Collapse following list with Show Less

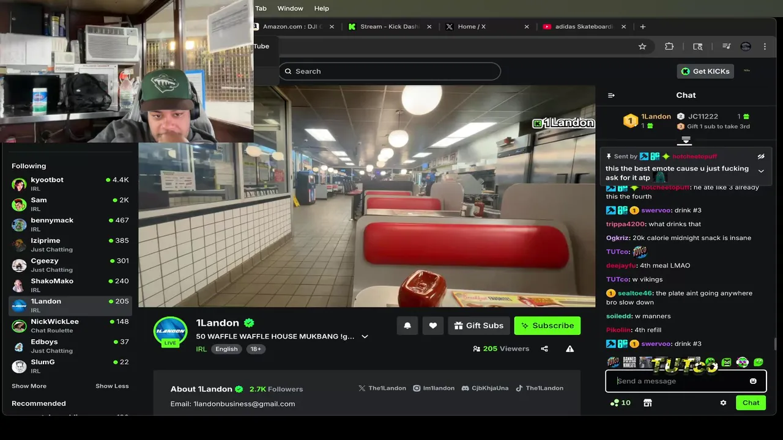click(112, 386)
